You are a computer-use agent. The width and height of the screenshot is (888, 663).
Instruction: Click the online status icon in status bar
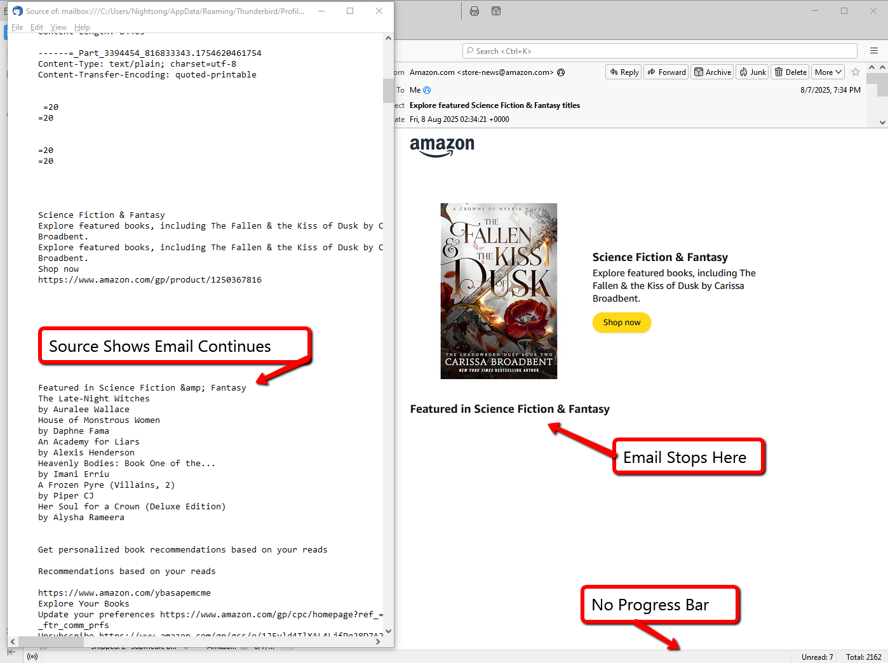click(32, 657)
